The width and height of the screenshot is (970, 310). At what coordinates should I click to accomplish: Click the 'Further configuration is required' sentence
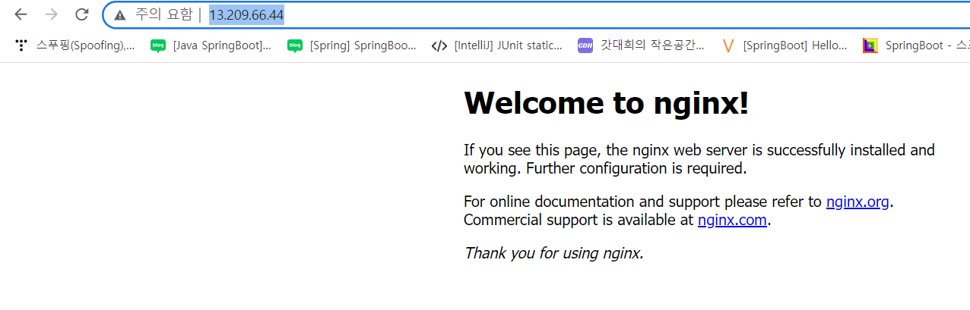(x=636, y=168)
